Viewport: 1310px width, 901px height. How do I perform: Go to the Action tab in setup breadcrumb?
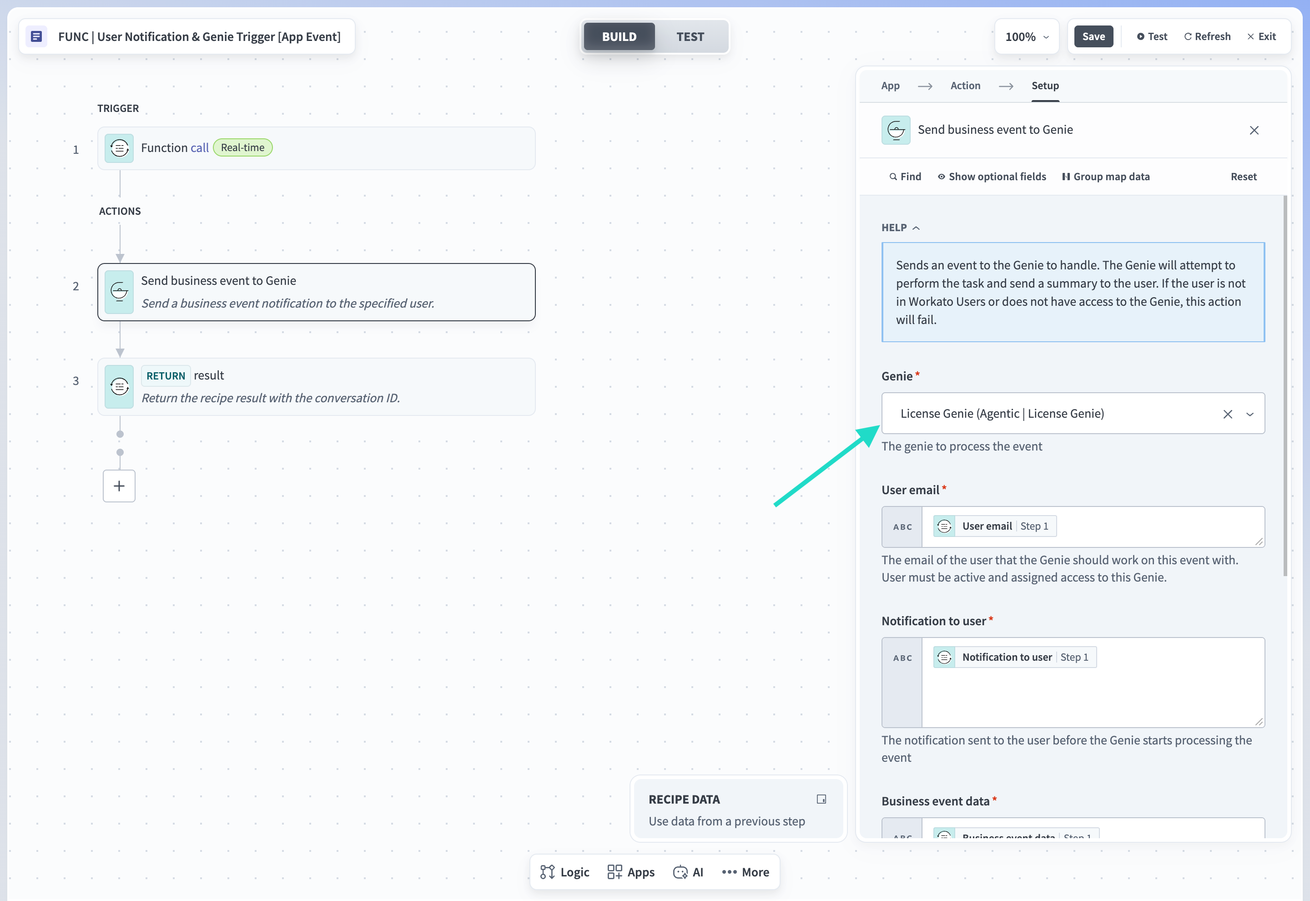click(965, 86)
